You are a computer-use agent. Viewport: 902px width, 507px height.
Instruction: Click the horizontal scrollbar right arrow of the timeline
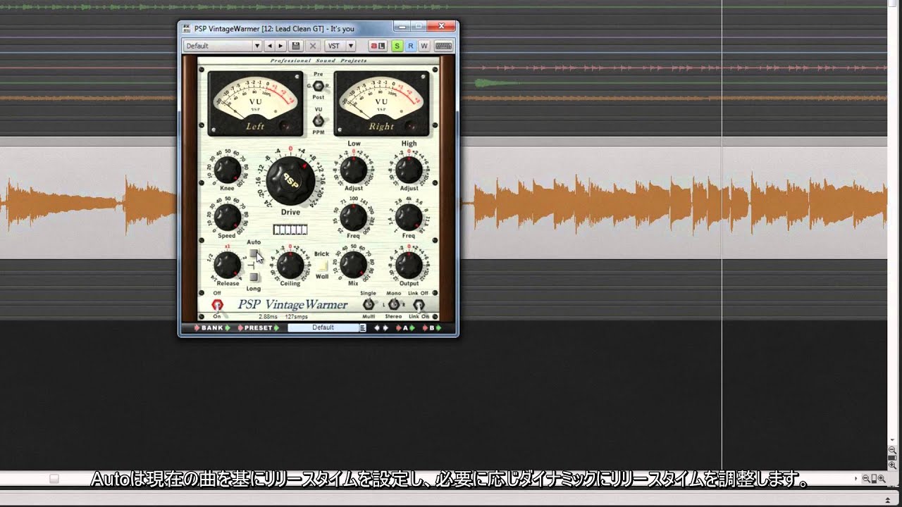click(x=857, y=479)
